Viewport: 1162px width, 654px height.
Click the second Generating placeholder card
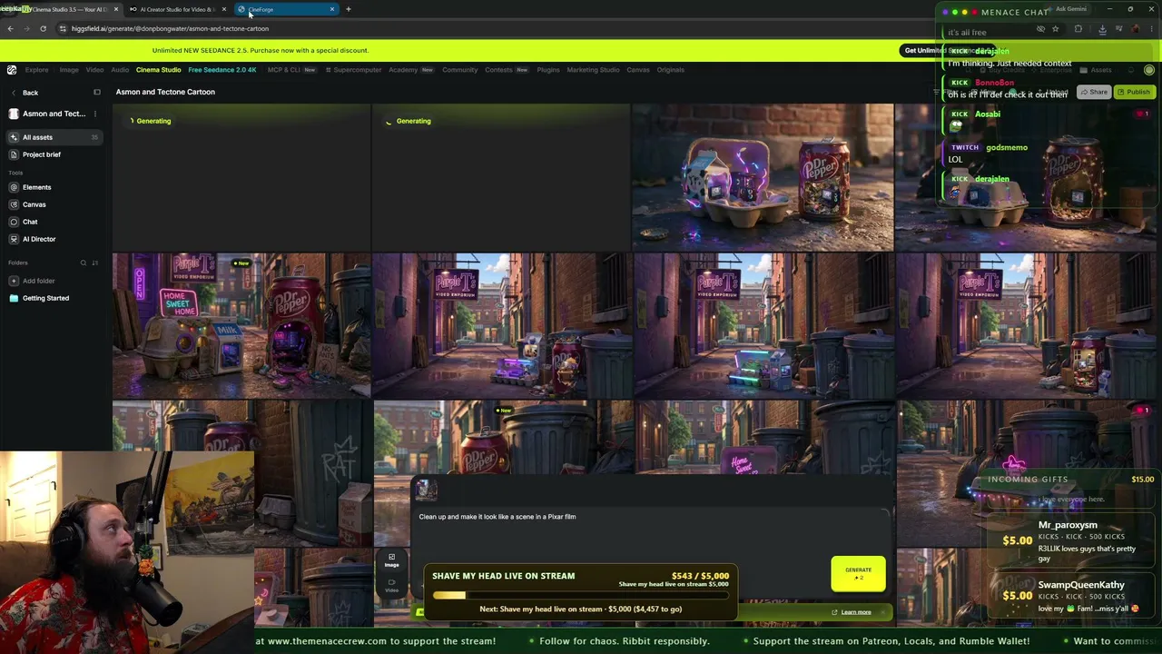501,177
